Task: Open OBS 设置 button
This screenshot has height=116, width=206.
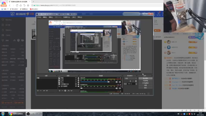Action: click(x=145, y=86)
